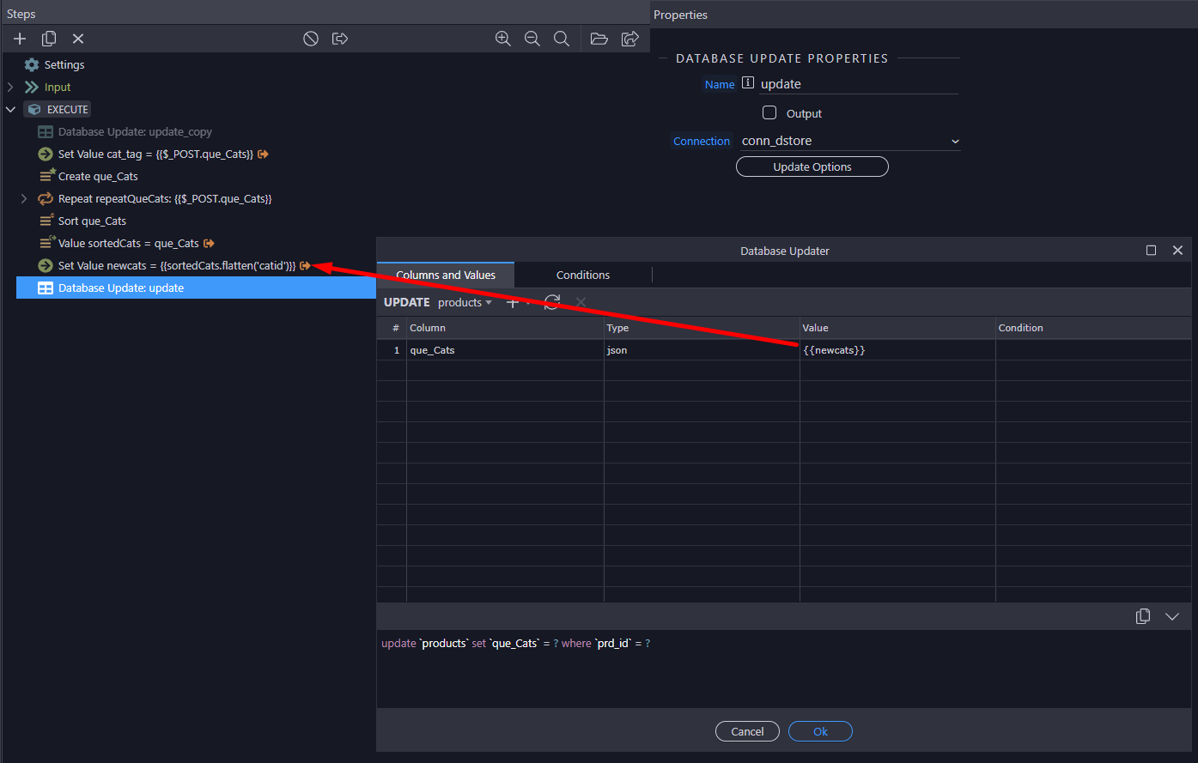Open the products table dropdown
Screen dimensions: 1198x763
coord(465,303)
